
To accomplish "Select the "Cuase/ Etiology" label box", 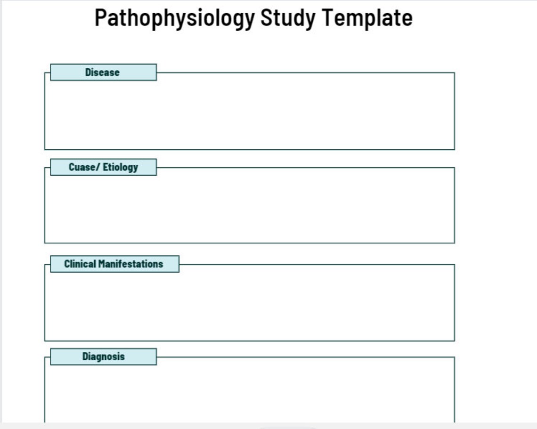I will [104, 167].
